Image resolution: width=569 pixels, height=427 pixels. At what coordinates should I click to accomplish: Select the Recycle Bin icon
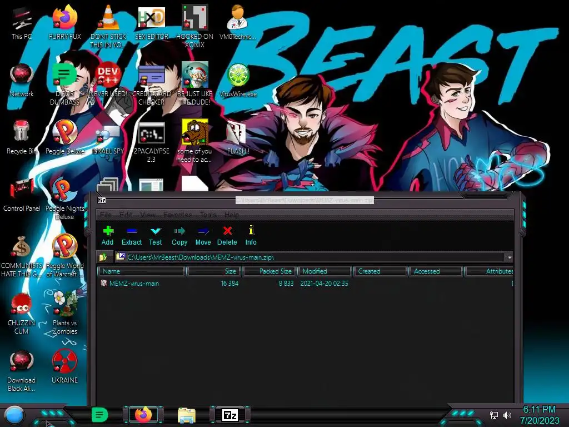tap(22, 137)
